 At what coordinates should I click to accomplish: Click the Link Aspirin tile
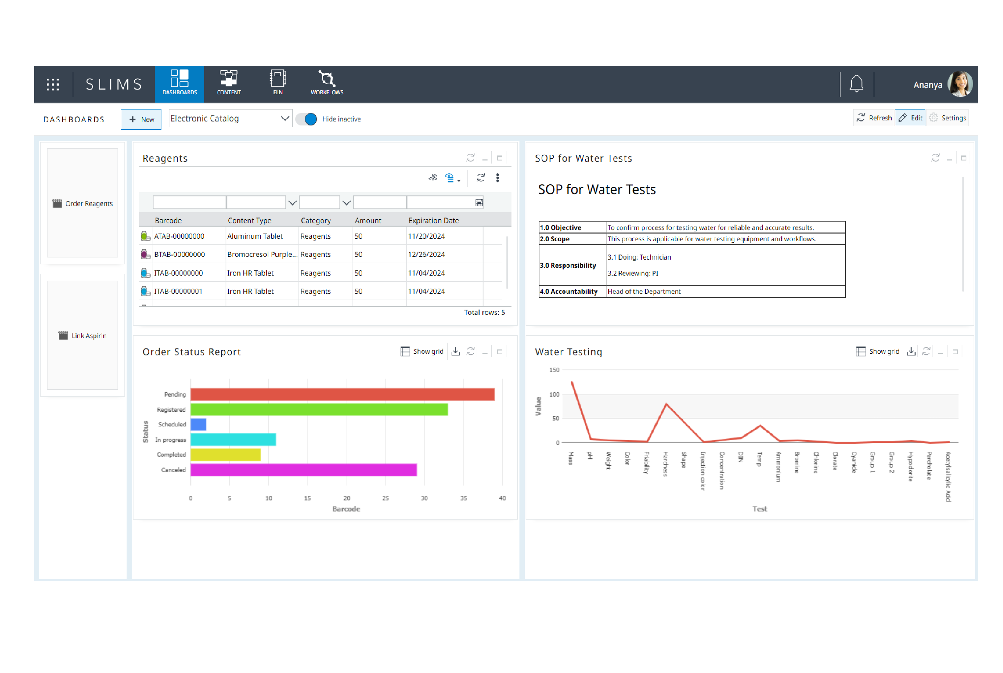pos(82,335)
